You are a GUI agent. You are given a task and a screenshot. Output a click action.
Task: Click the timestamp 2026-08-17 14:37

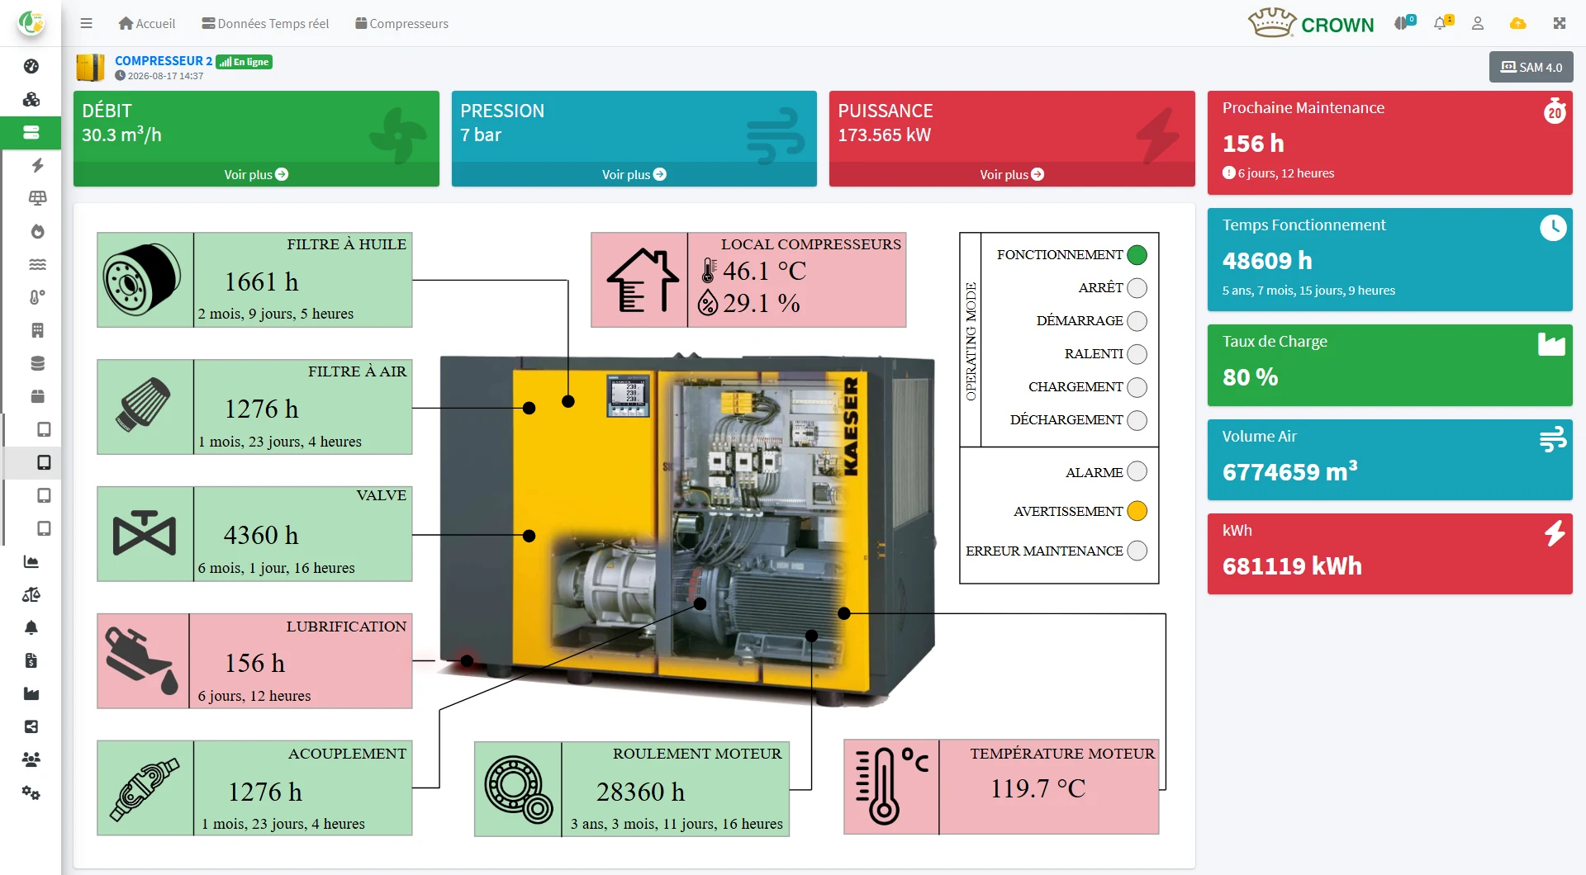point(165,76)
